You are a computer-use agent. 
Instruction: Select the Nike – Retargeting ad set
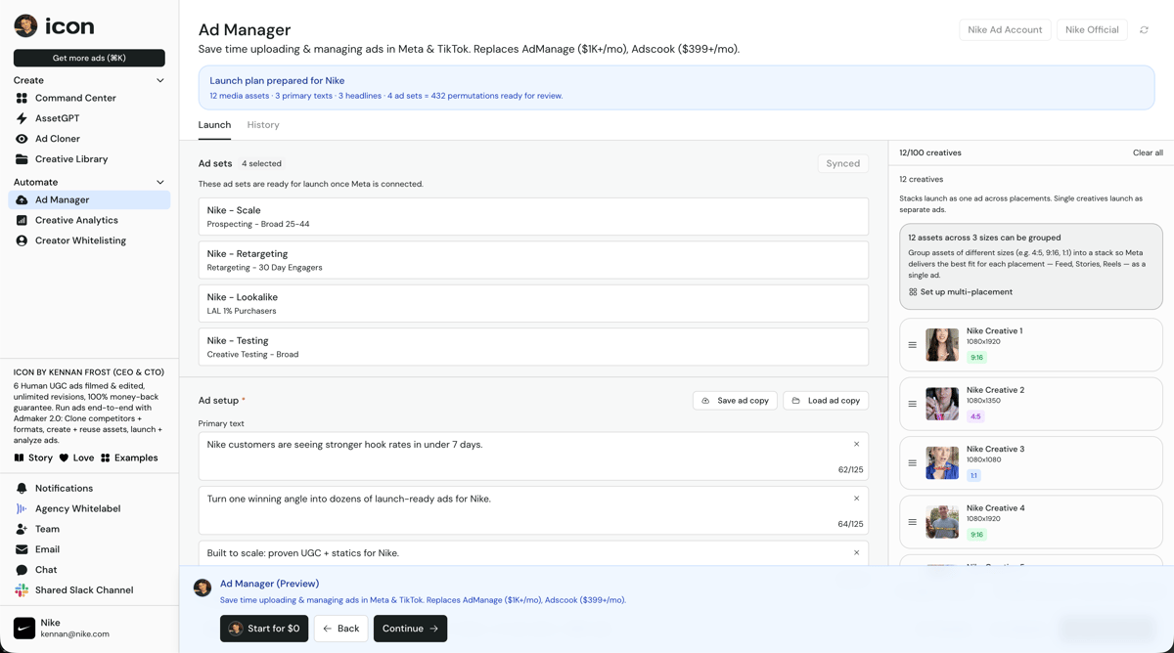(532, 259)
